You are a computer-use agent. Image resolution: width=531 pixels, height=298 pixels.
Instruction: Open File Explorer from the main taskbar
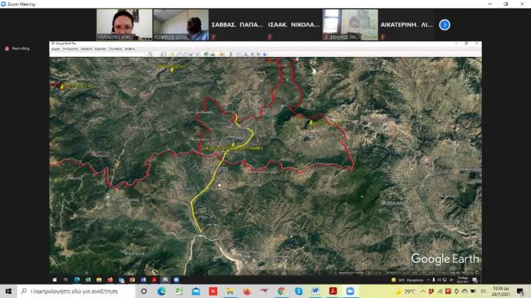pos(230,291)
